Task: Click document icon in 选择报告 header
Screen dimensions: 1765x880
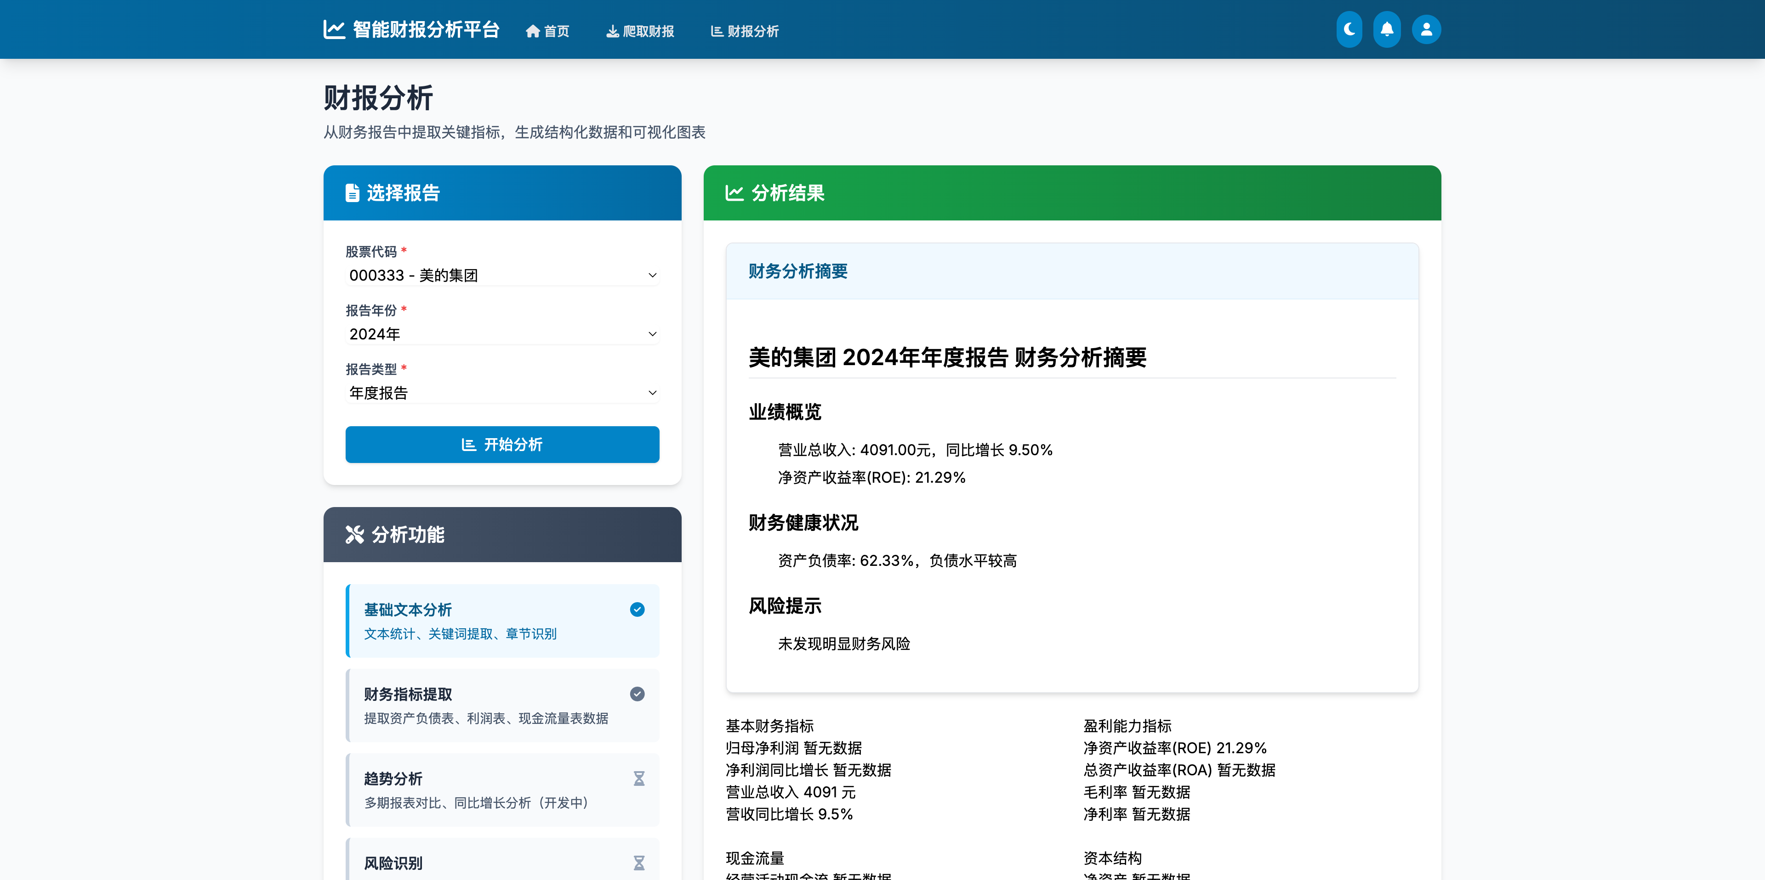Action: pos(352,193)
